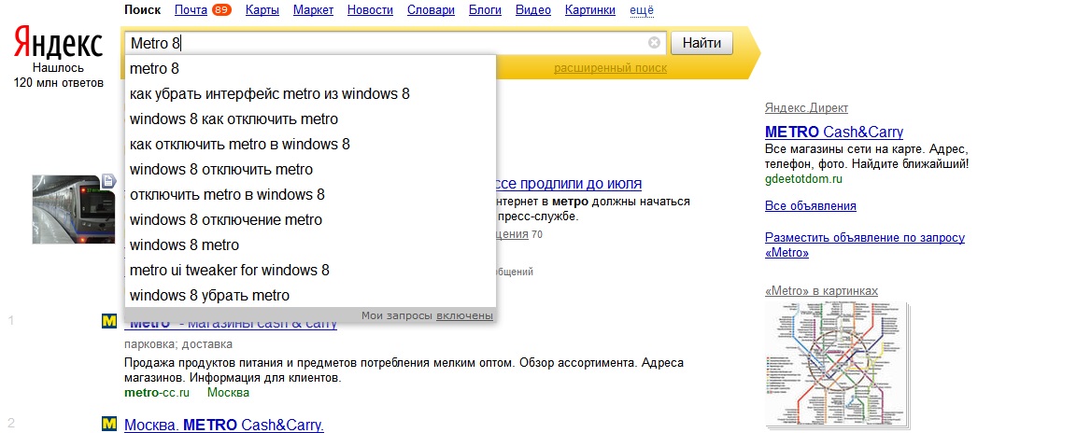Click the Yandex logo
This screenshot has height=433, width=1077.
tap(58, 43)
